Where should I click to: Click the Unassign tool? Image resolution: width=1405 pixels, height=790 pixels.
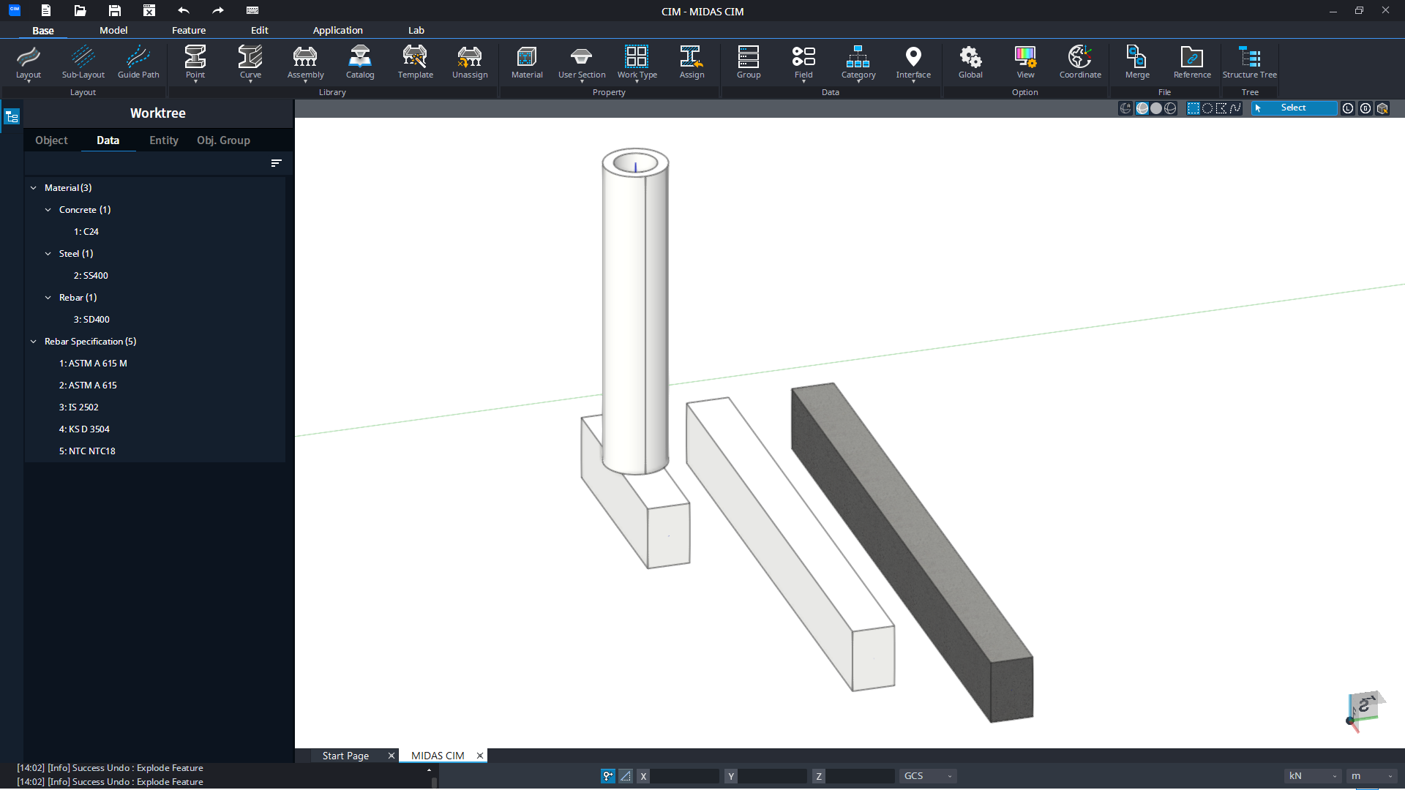pos(470,61)
